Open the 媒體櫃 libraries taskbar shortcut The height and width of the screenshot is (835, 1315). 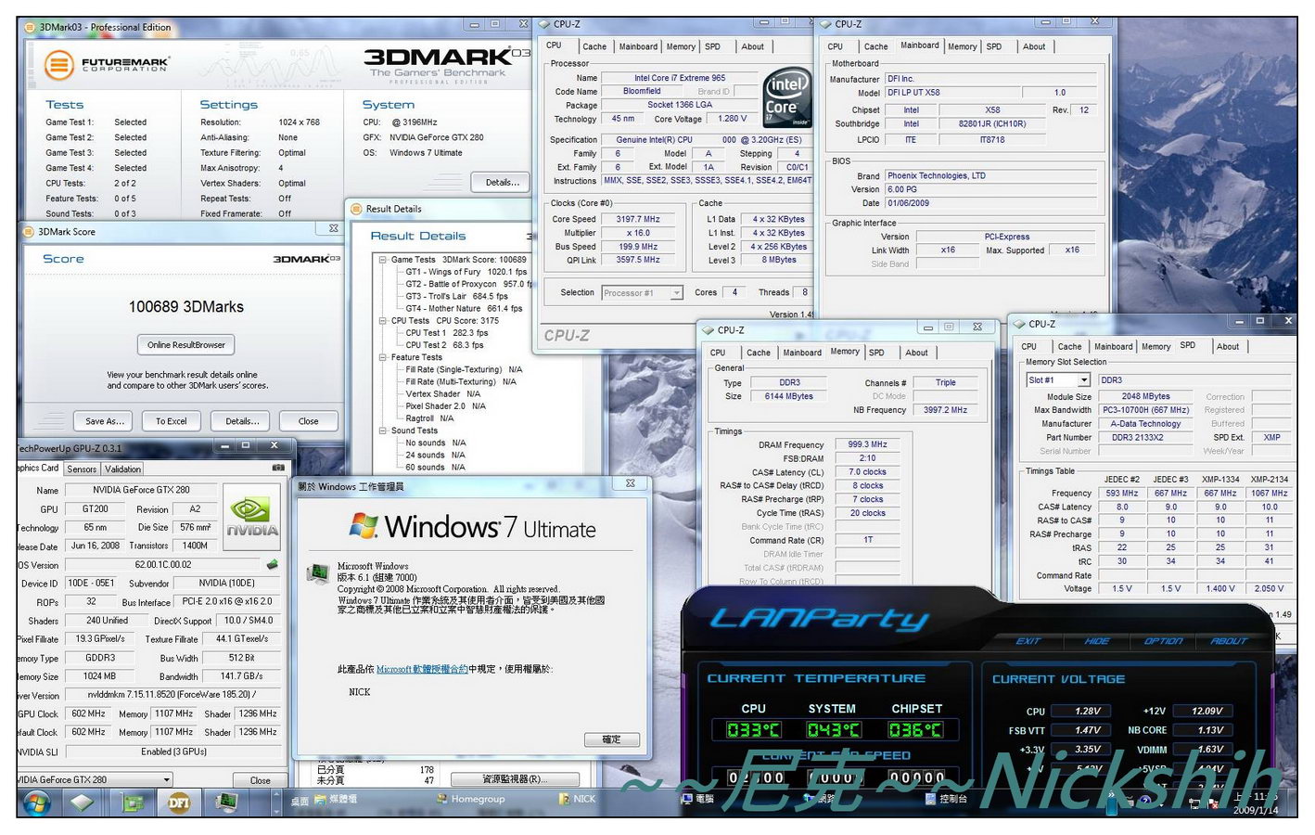pos(336,799)
